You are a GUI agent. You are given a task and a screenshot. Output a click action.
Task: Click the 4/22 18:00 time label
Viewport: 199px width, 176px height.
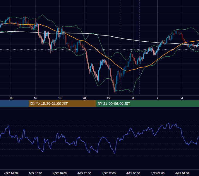[x=60, y=173]
